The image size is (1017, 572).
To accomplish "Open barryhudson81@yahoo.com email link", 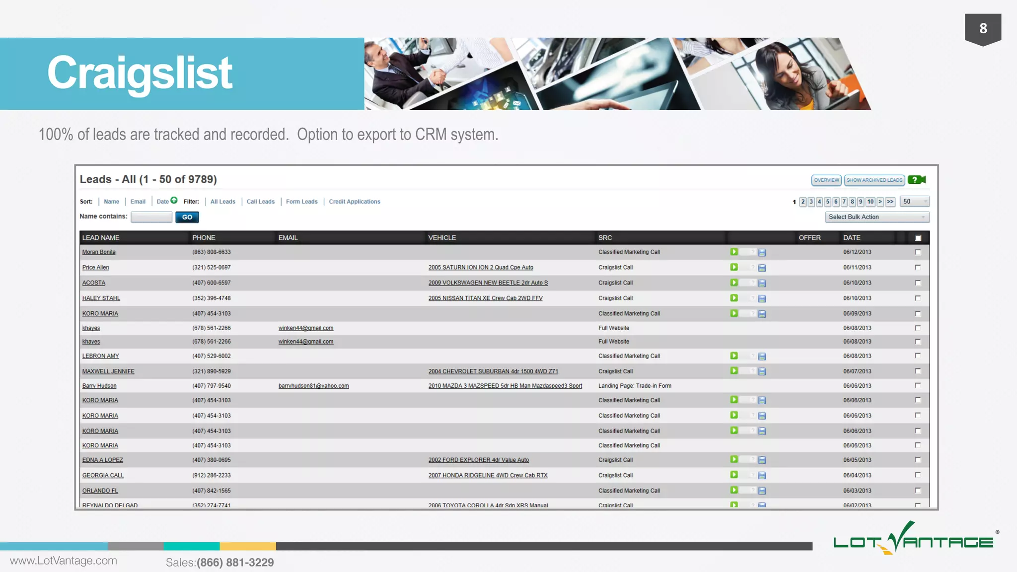I will click(313, 386).
